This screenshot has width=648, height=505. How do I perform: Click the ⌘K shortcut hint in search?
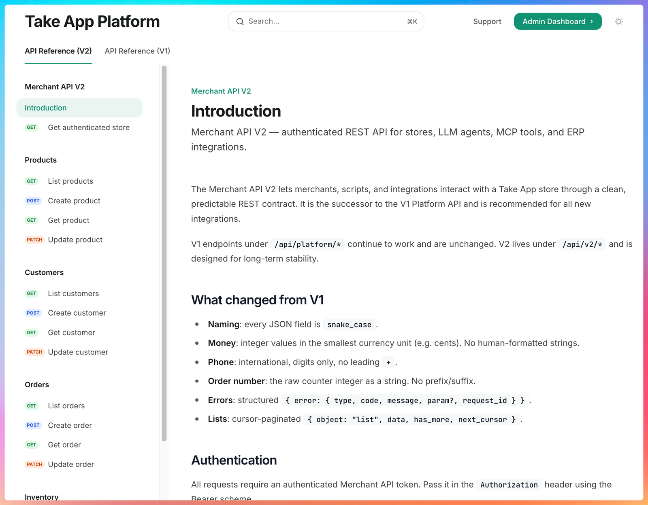(412, 21)
